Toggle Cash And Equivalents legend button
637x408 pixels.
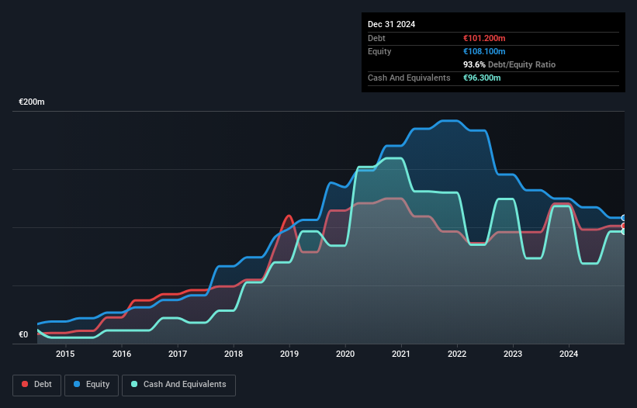178,385
